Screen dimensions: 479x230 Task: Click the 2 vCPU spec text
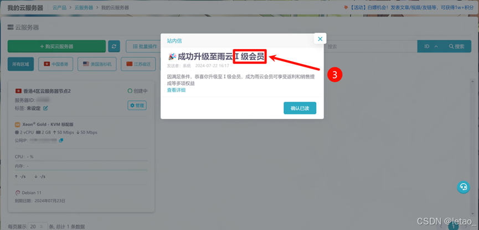tap(27, 132)
